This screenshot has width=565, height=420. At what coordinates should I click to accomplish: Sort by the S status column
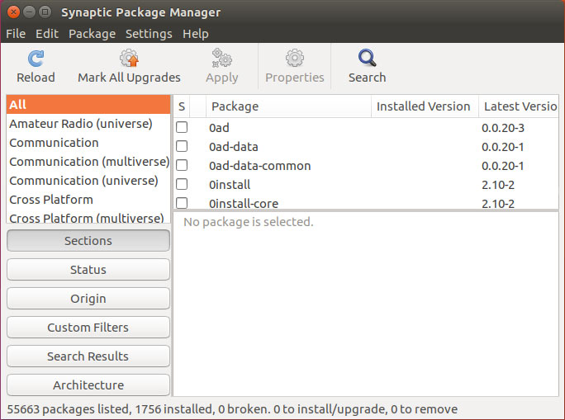click(182, 106)
